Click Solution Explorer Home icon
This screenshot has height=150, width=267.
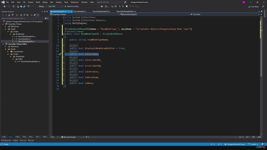pos(9,15)
